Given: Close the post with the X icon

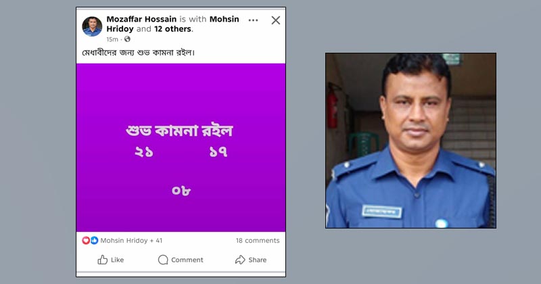Looking at the screenshot, I should (x=276, y=20).
